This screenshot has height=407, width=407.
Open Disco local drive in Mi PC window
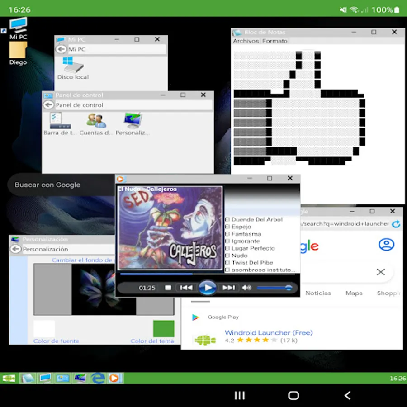tap(73, 68)
